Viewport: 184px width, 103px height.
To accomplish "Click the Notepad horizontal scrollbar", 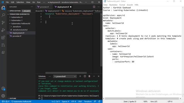I will [x=142, y=98].
